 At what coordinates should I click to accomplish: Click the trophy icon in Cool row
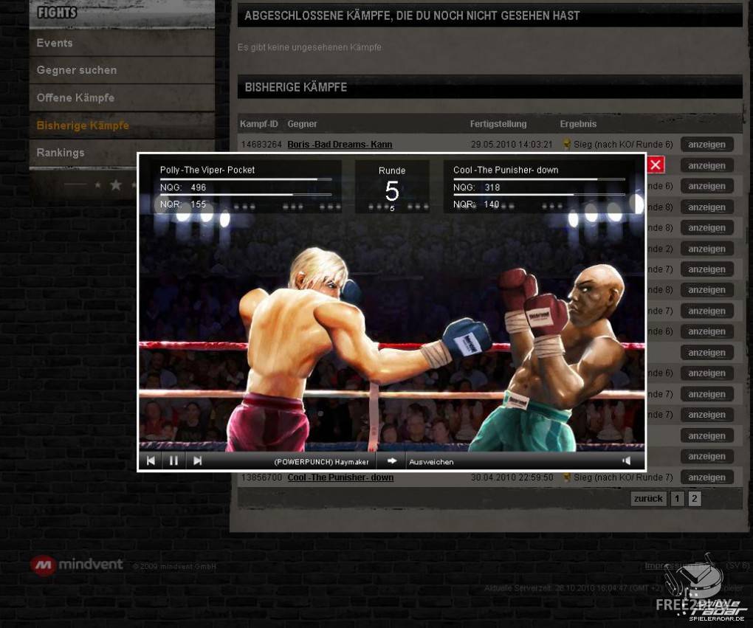click(567, 477)
